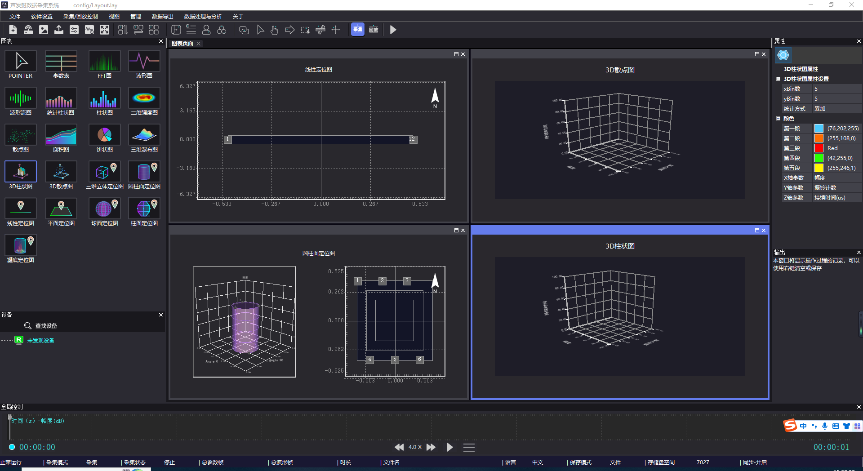This screenshot has height=471, width=863.
Task: Toggle the 回放 playback mode button
Action: pyautogui.click(x=374, y=30)
